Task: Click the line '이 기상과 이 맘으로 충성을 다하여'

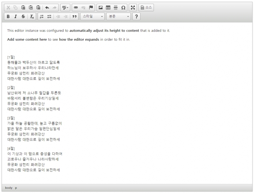Action: click(x=35, y=154)
